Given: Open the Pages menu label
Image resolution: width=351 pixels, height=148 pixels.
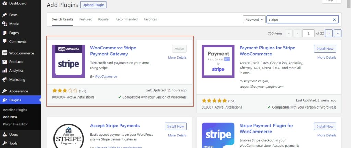Looking at the screenshot, I should 14,33.
